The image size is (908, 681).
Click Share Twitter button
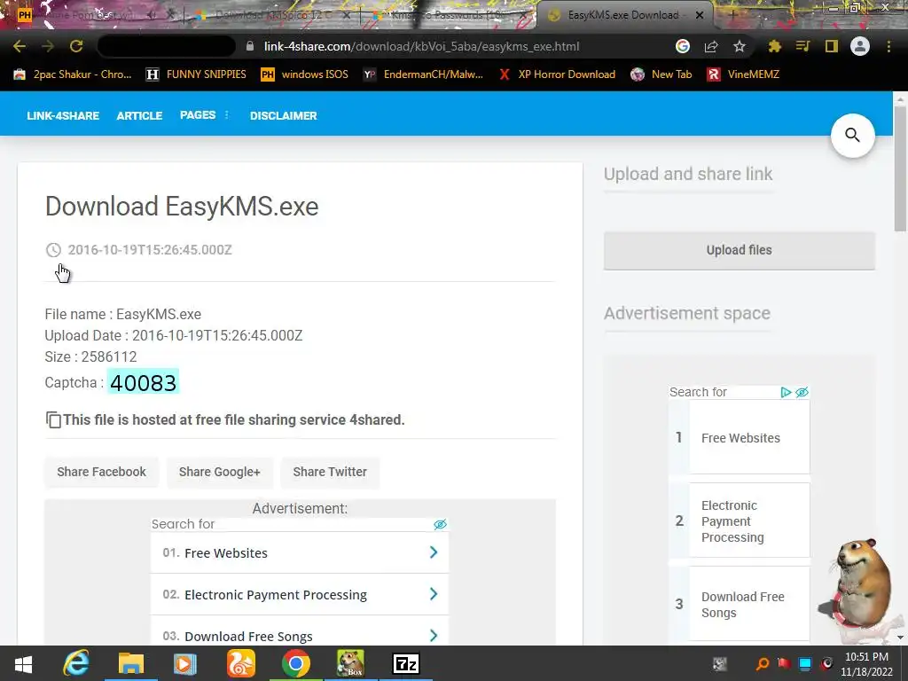point(330,472)
